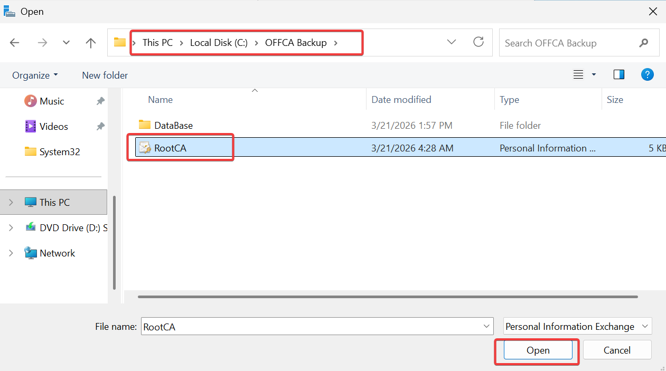Expand the address bar history dropdown
Image resolution: width=666 pixels, height=371 pixels.
[x=452, y=42]
